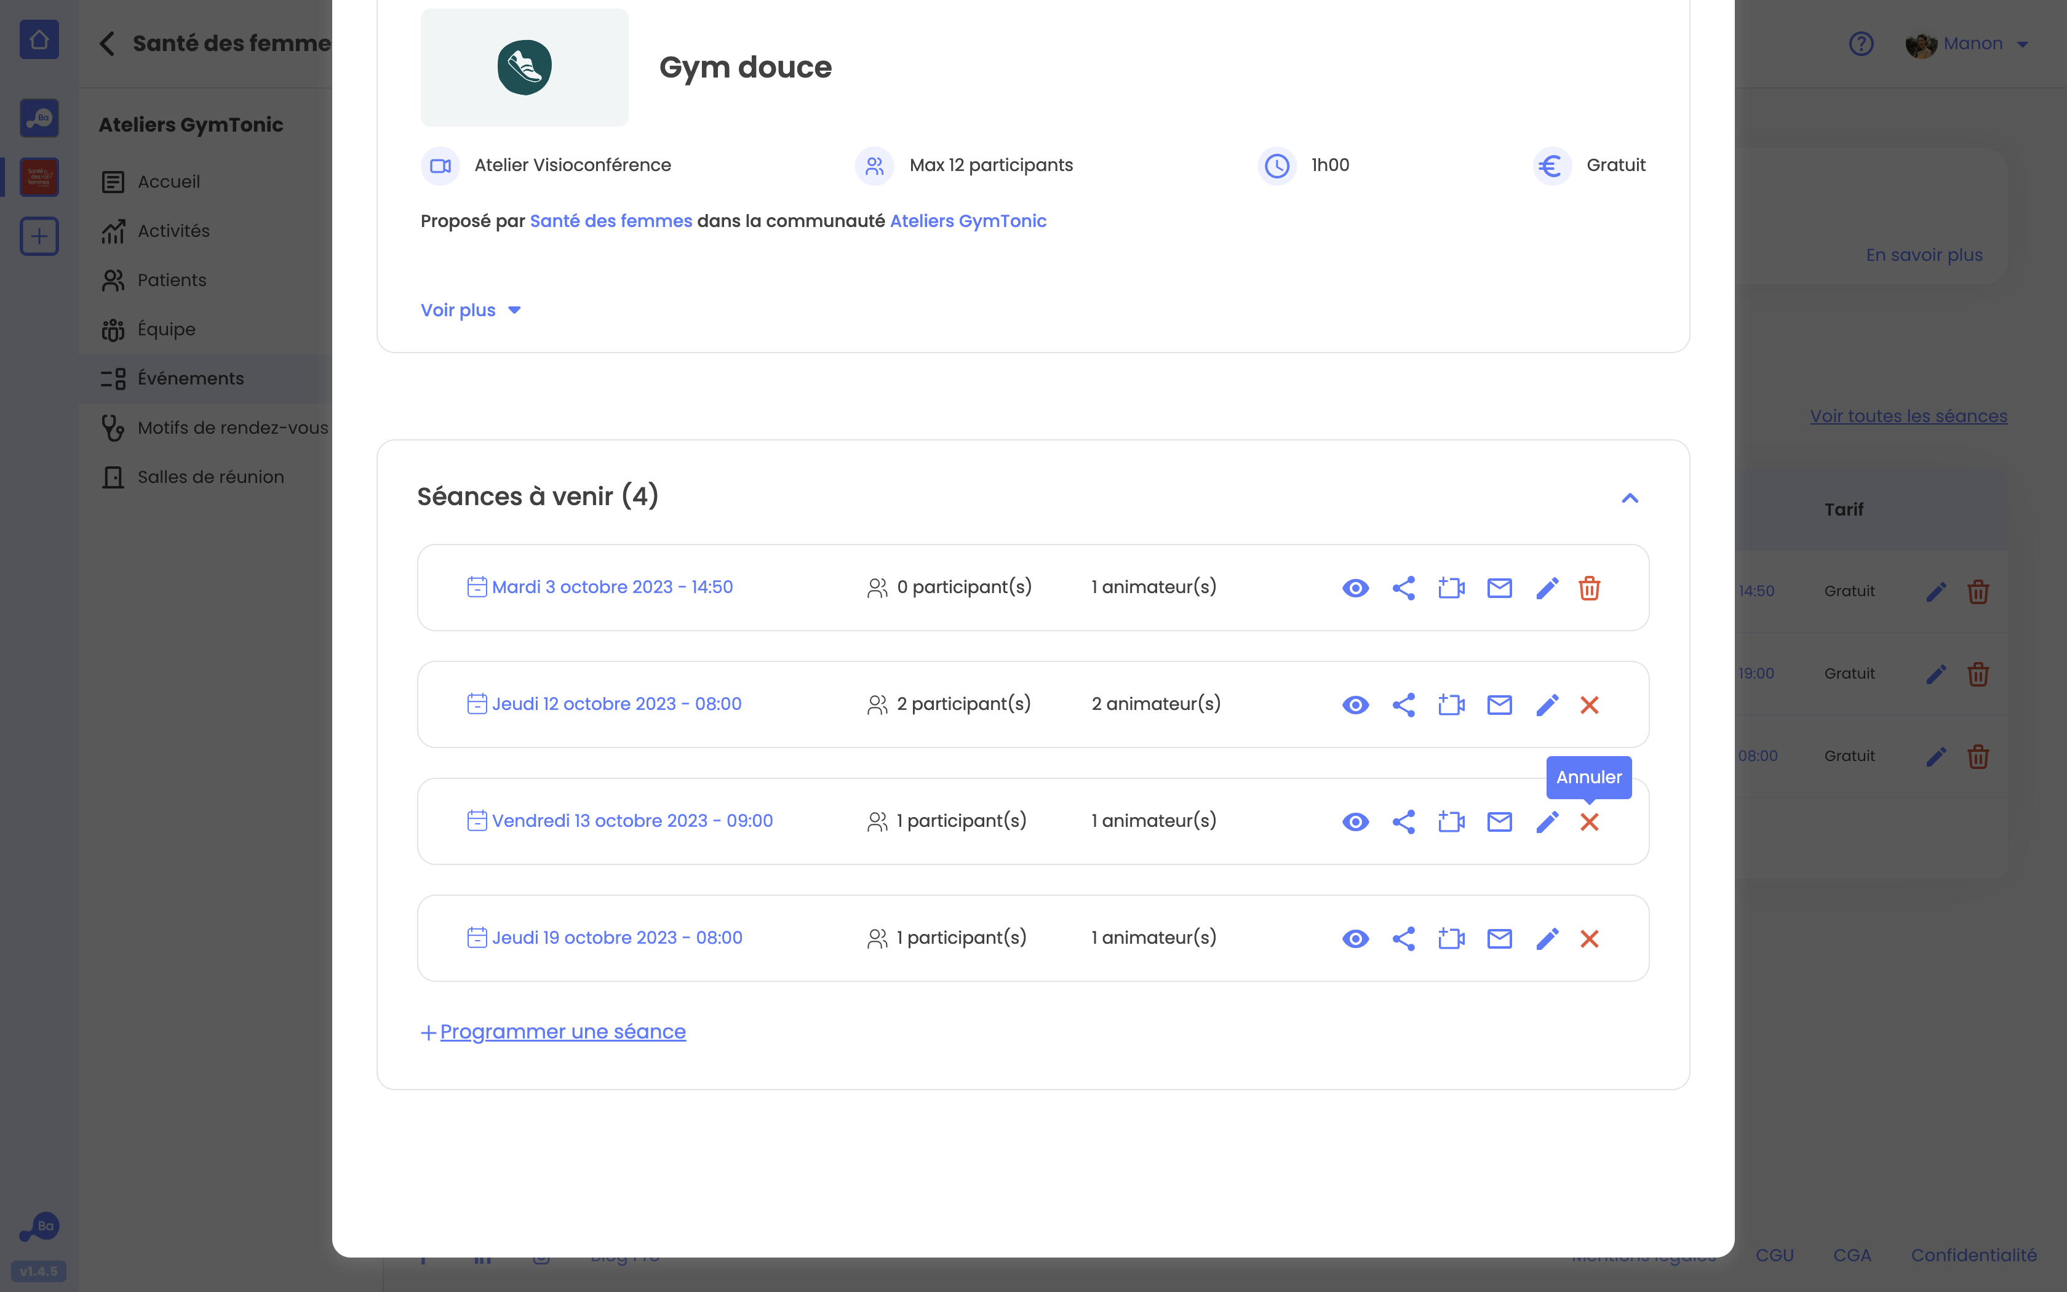Open the Confidentialité footer link
Viewport: 2067px width, 1292px height.
[1974, 1255]
